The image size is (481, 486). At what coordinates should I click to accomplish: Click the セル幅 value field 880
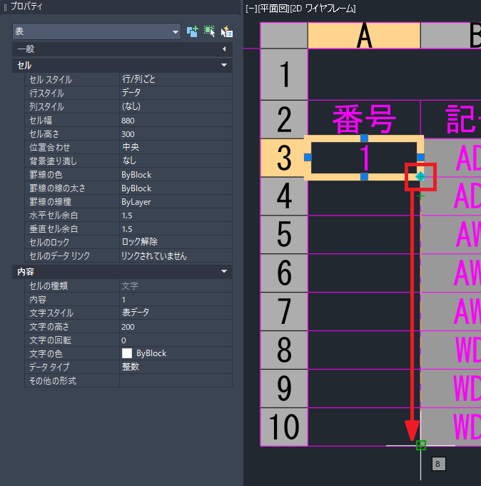(175, 120)
